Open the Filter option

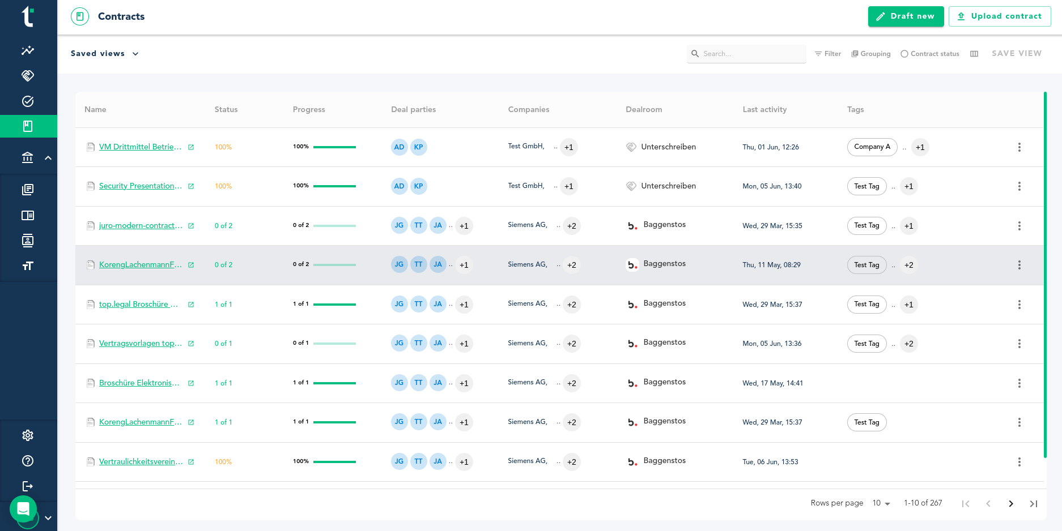828,54
